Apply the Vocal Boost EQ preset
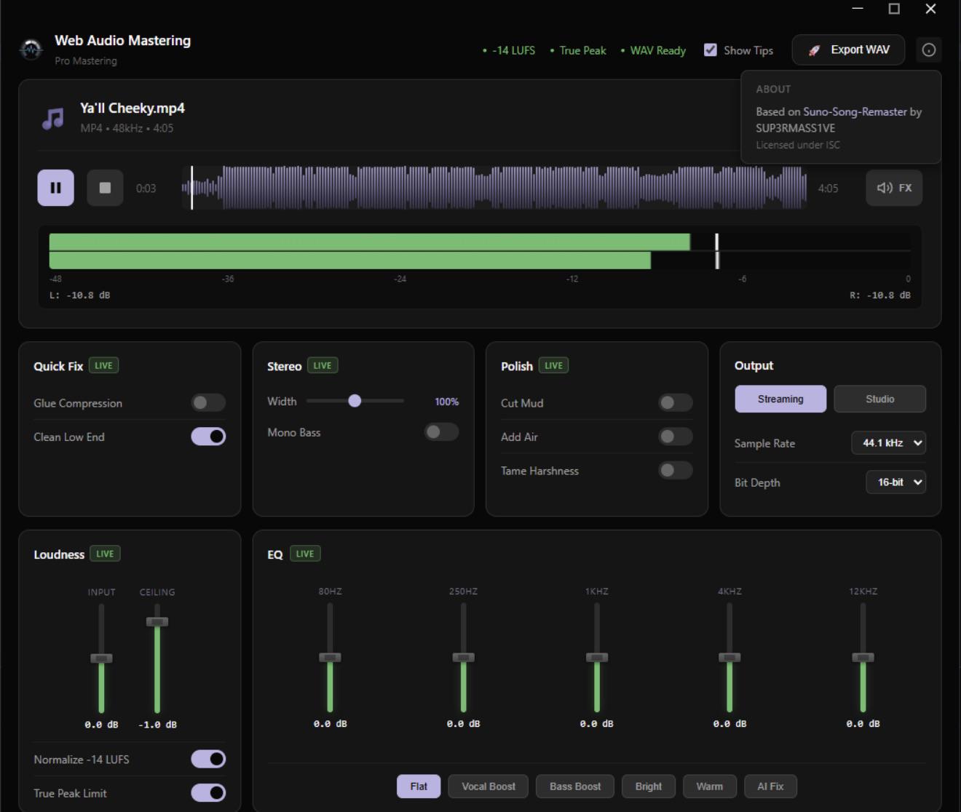This screenshot has width=961, height=812. [x=488, y=787]
